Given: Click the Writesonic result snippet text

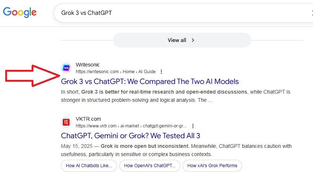Looking at the screenshot, I should 175,96.
